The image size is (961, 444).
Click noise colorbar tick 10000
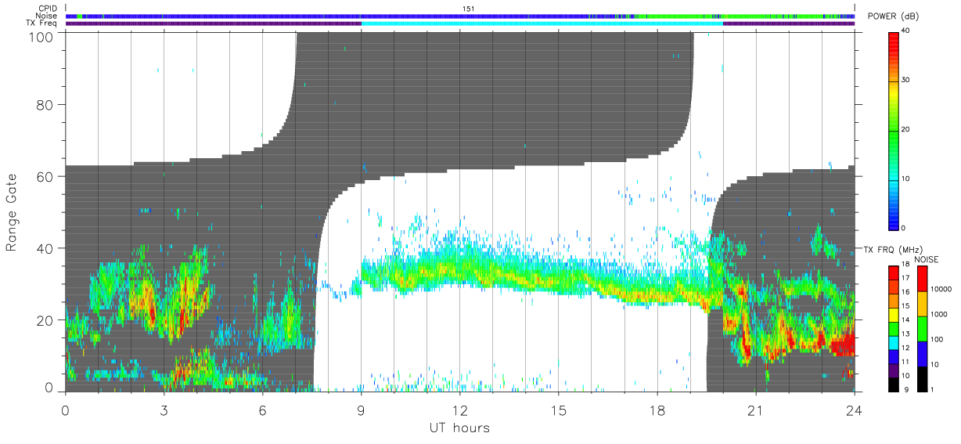(942, 290)
